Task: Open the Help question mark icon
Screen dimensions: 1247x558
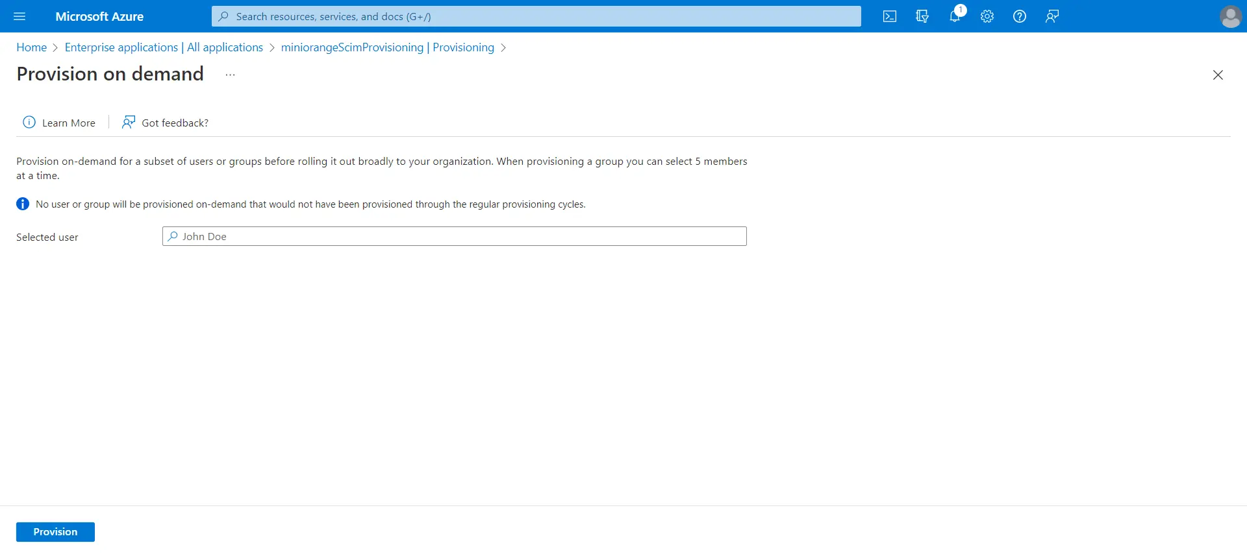Action: pyautogui.click(x=1020, y=16)
